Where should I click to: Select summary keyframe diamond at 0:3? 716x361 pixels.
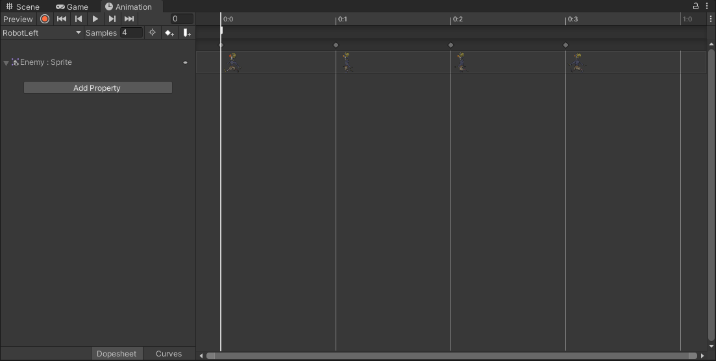click(566, 45)
